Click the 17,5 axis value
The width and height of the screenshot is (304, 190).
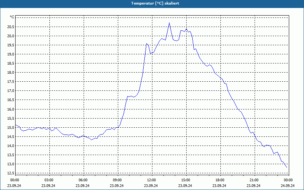click(11, 82)
